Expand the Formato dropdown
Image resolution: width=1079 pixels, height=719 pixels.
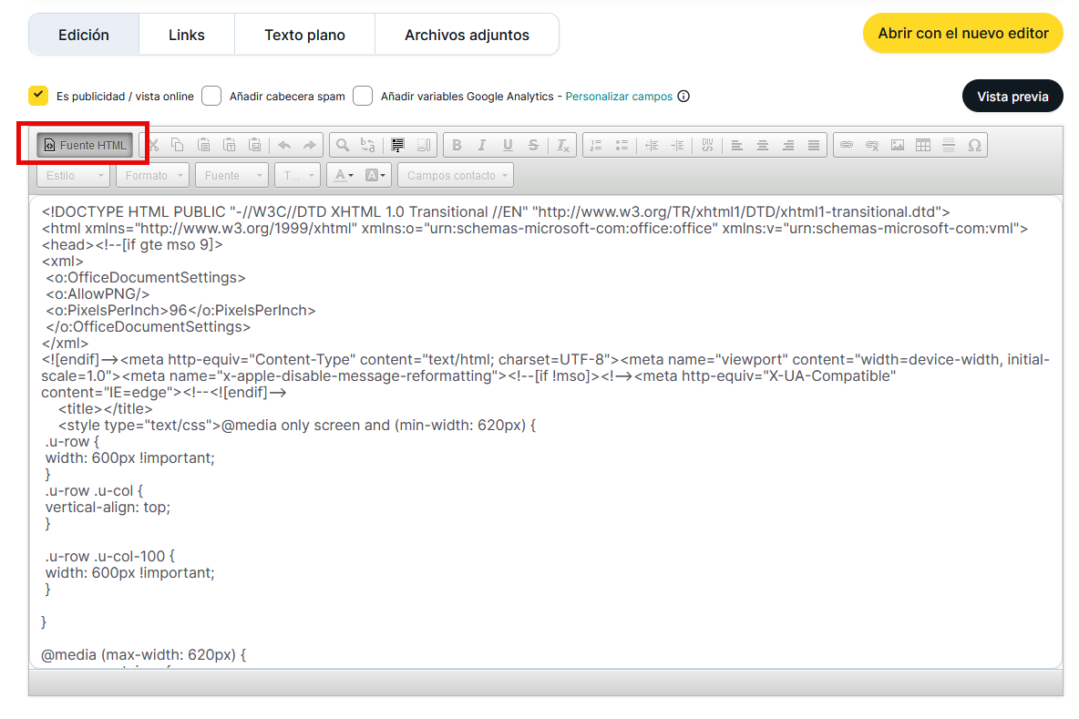point(153,175)
